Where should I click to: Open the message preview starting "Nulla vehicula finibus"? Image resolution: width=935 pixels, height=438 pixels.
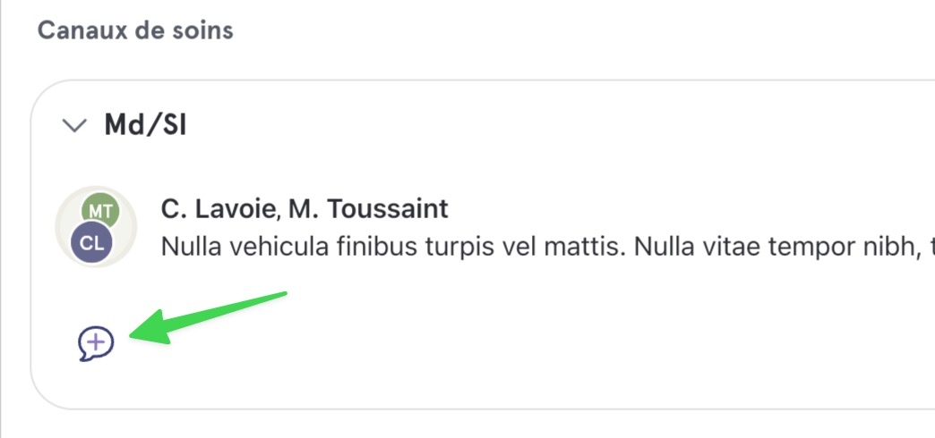548,247
